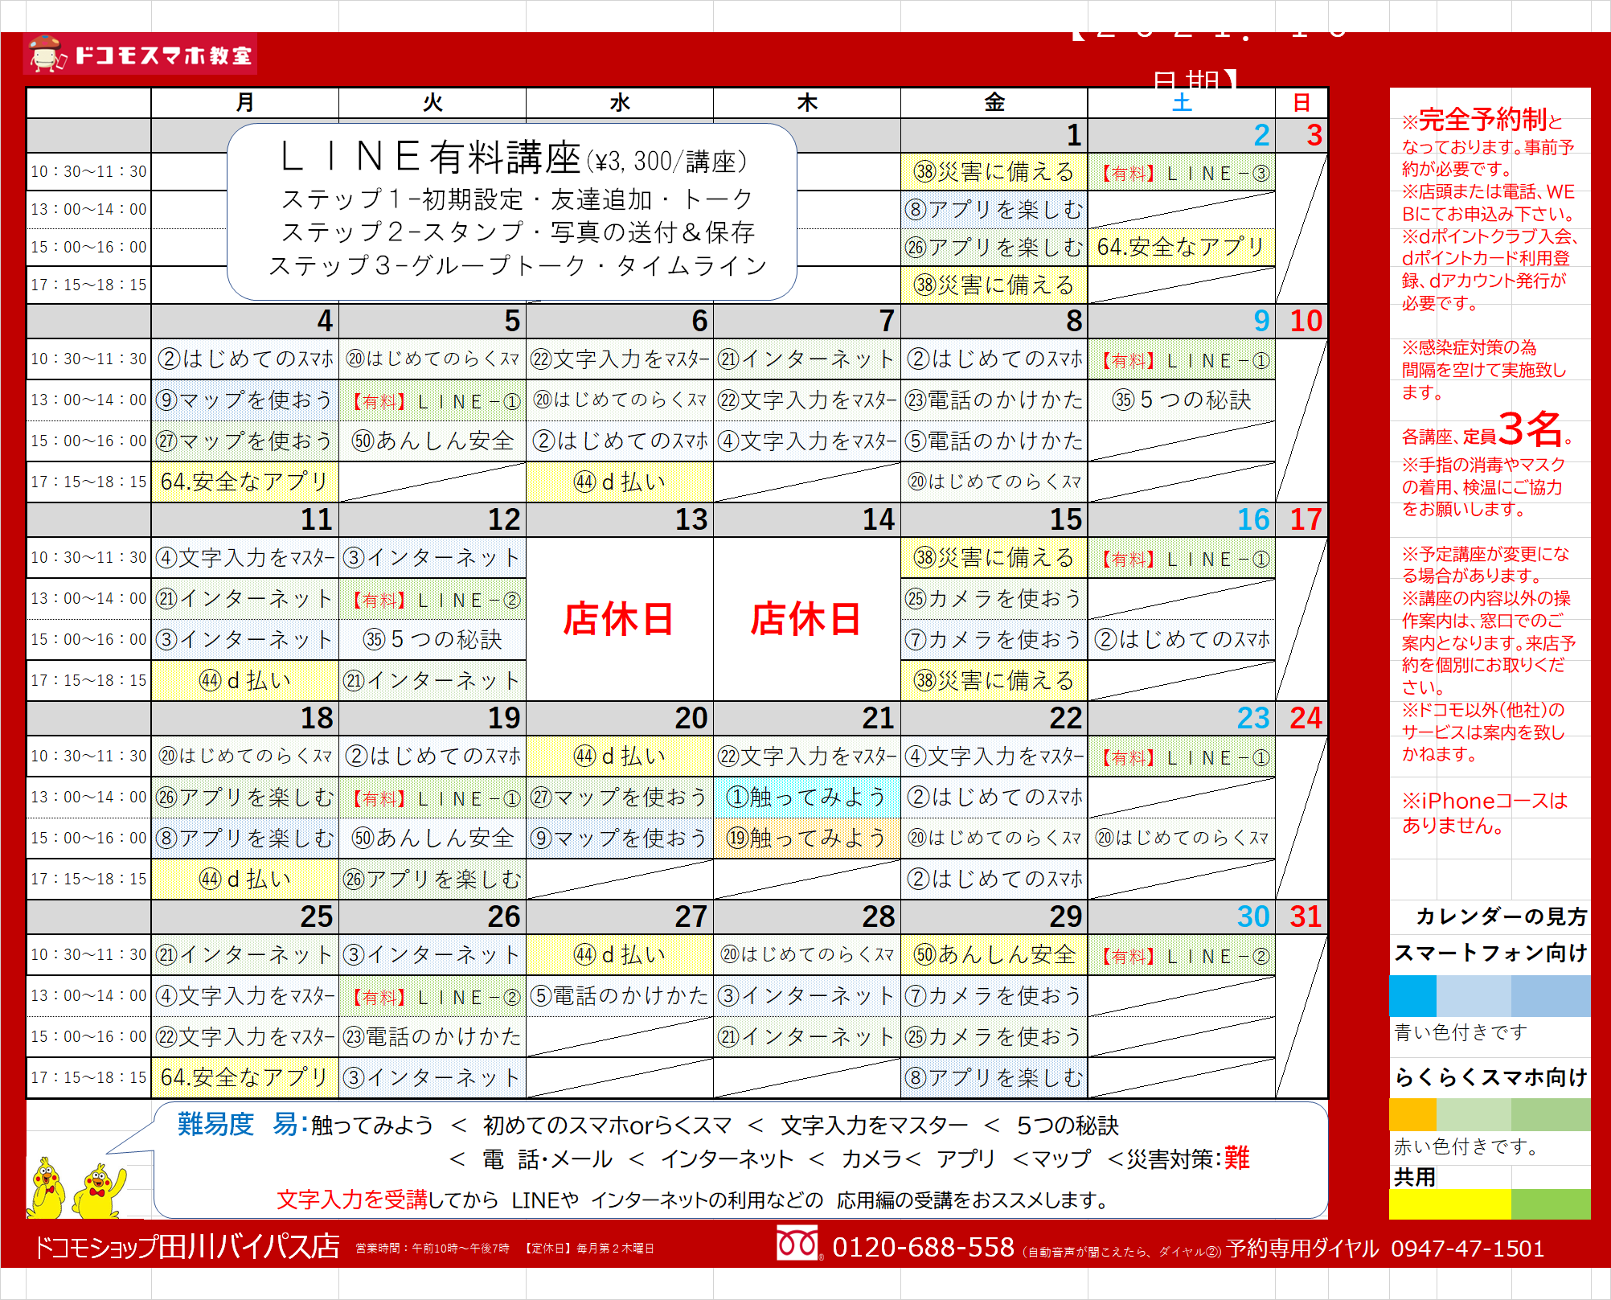The height and width of the screenshot is (1300, 1611).
Task: Click the 店休日 cell under date 13
Action: pos(619,619)
